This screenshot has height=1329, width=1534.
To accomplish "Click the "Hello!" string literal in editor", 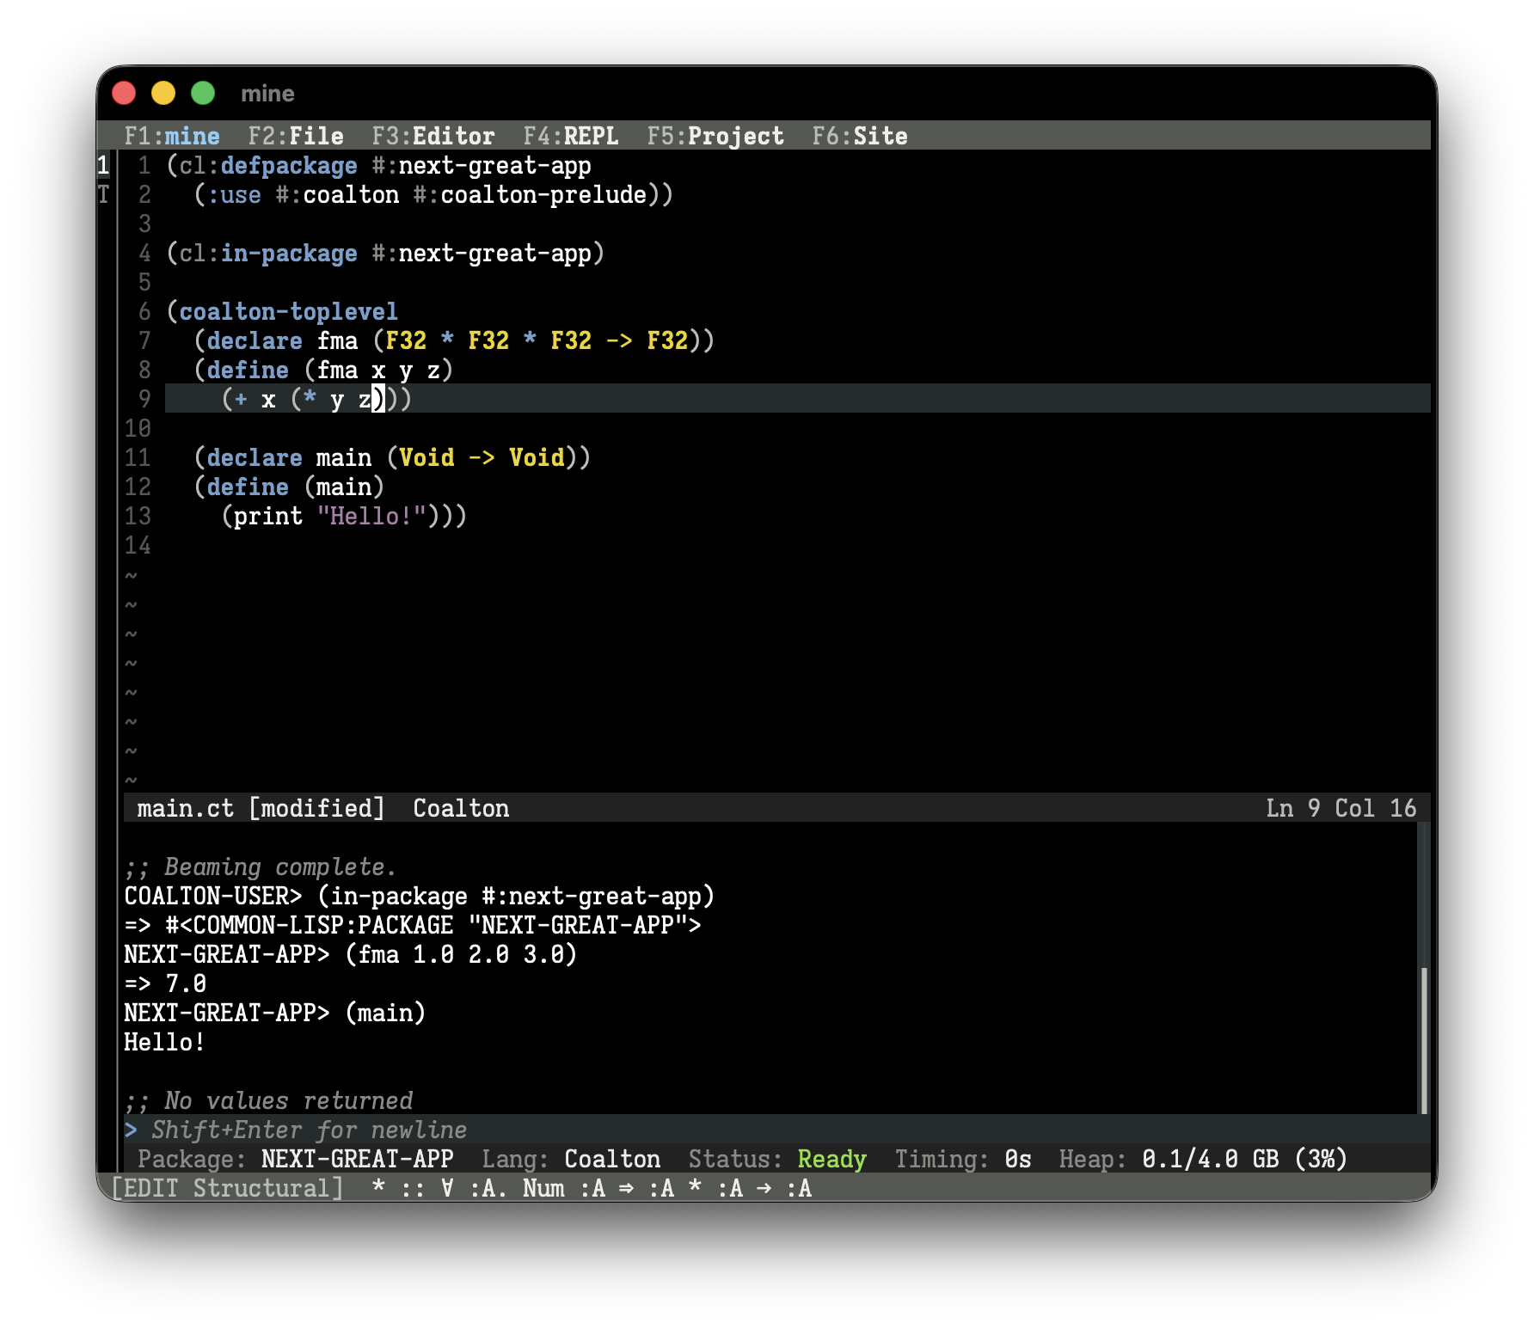I will point(371,516).
